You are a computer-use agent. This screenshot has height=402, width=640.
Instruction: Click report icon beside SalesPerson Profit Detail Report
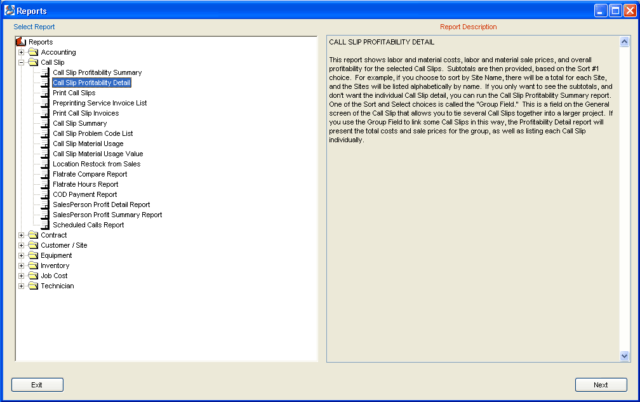(x=45, y=205)
